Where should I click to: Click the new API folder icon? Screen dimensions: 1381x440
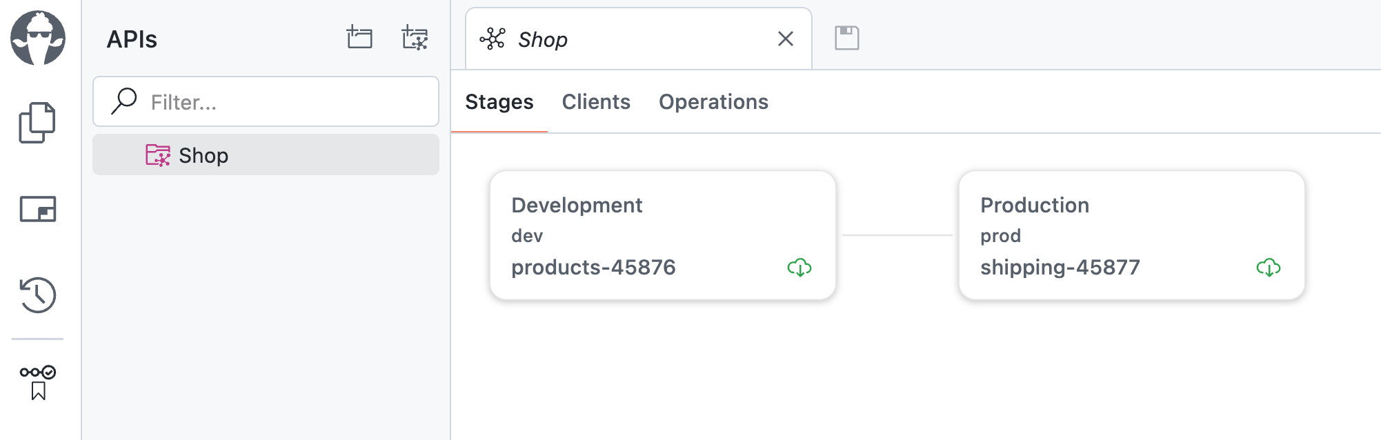[x=415, y=37]
